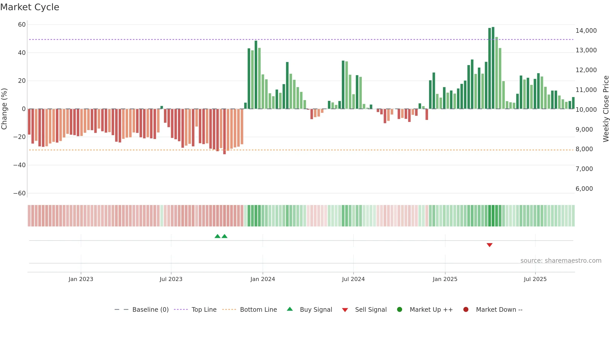This screenshot has width=610, height=343.
Task: Click the Jan 2025 axis label
Action: [x=445, y=279]
